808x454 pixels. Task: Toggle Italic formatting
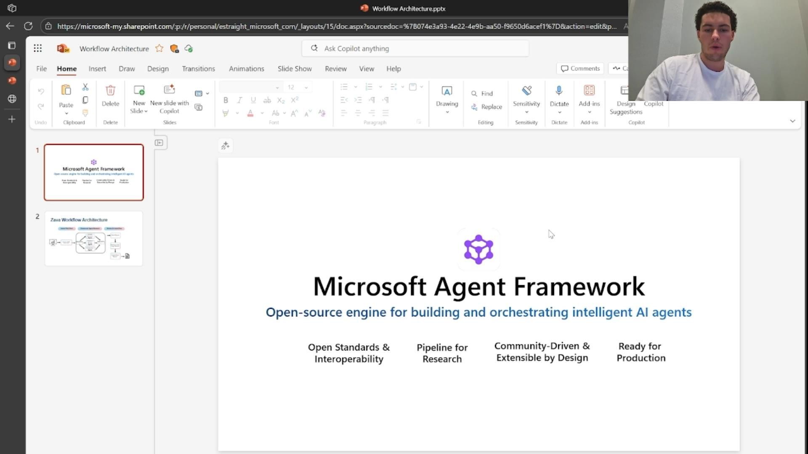(239, 100)
